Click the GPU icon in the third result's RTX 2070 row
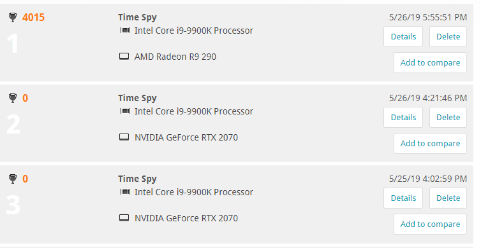Image resolution: width=481 pixels, height=248 pixels. click(124, 217)
